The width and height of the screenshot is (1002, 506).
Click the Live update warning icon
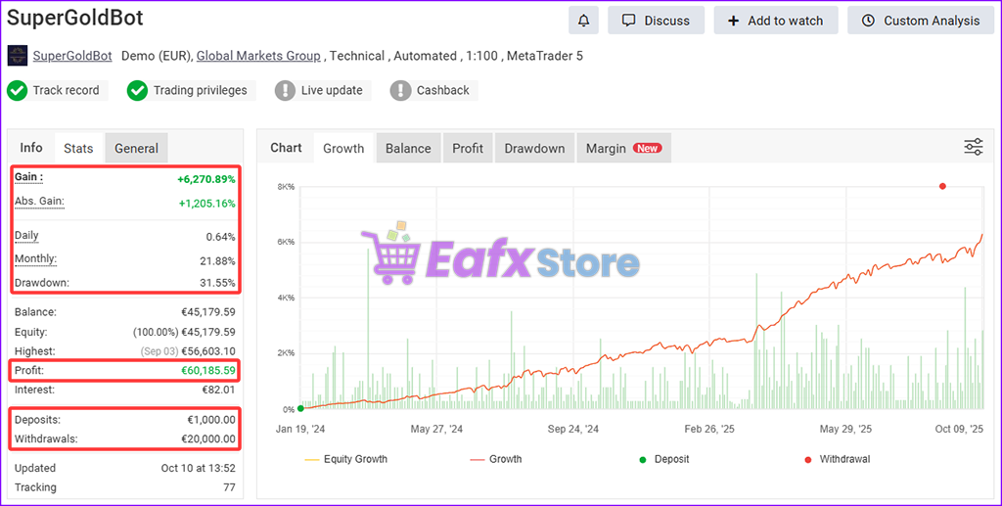[285, 90]
